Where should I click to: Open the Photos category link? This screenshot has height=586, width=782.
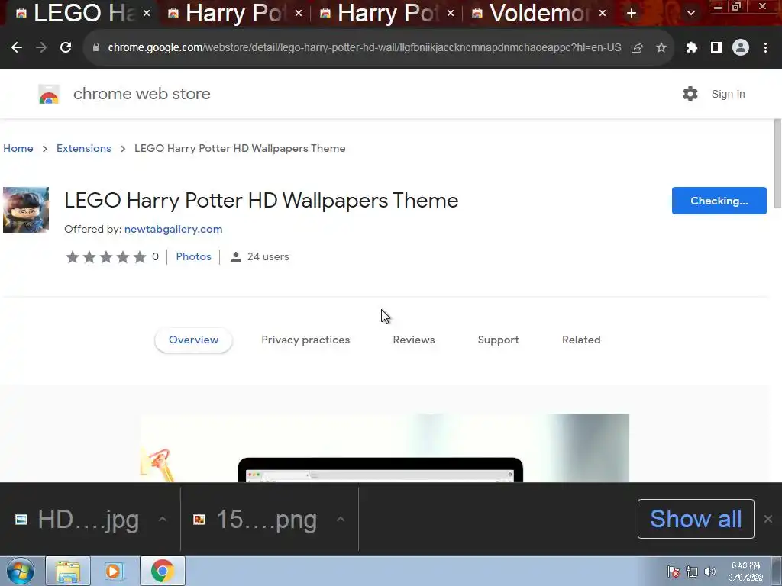pos(193,256)
